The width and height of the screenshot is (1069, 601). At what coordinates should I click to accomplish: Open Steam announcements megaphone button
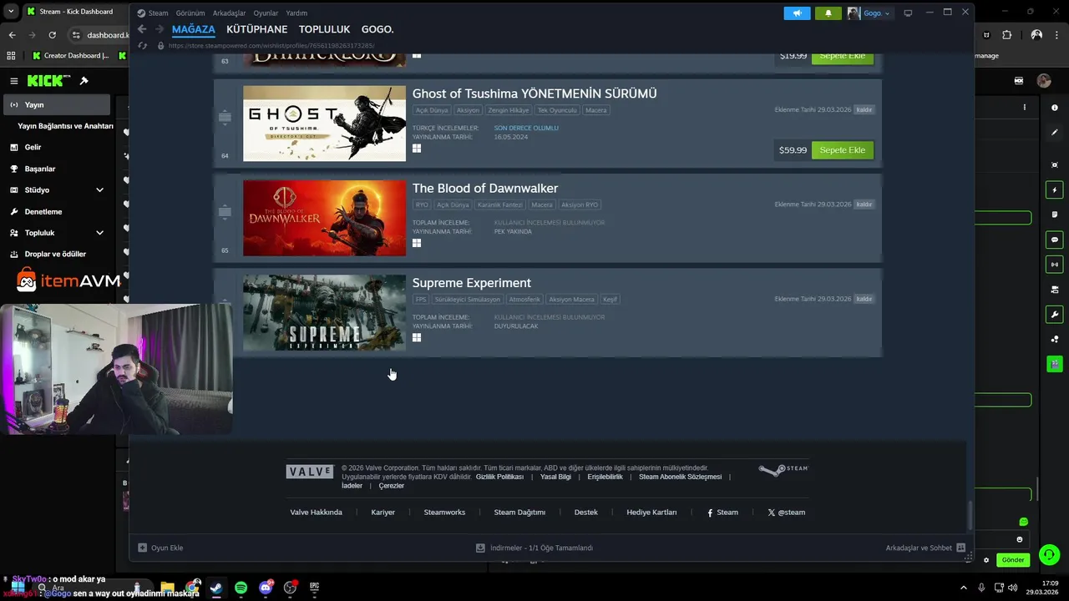pyautogui.click(x=797, y=13)
